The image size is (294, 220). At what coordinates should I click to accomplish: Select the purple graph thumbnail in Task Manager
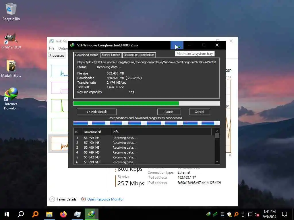pyautogui.click(x=59, y=88)
